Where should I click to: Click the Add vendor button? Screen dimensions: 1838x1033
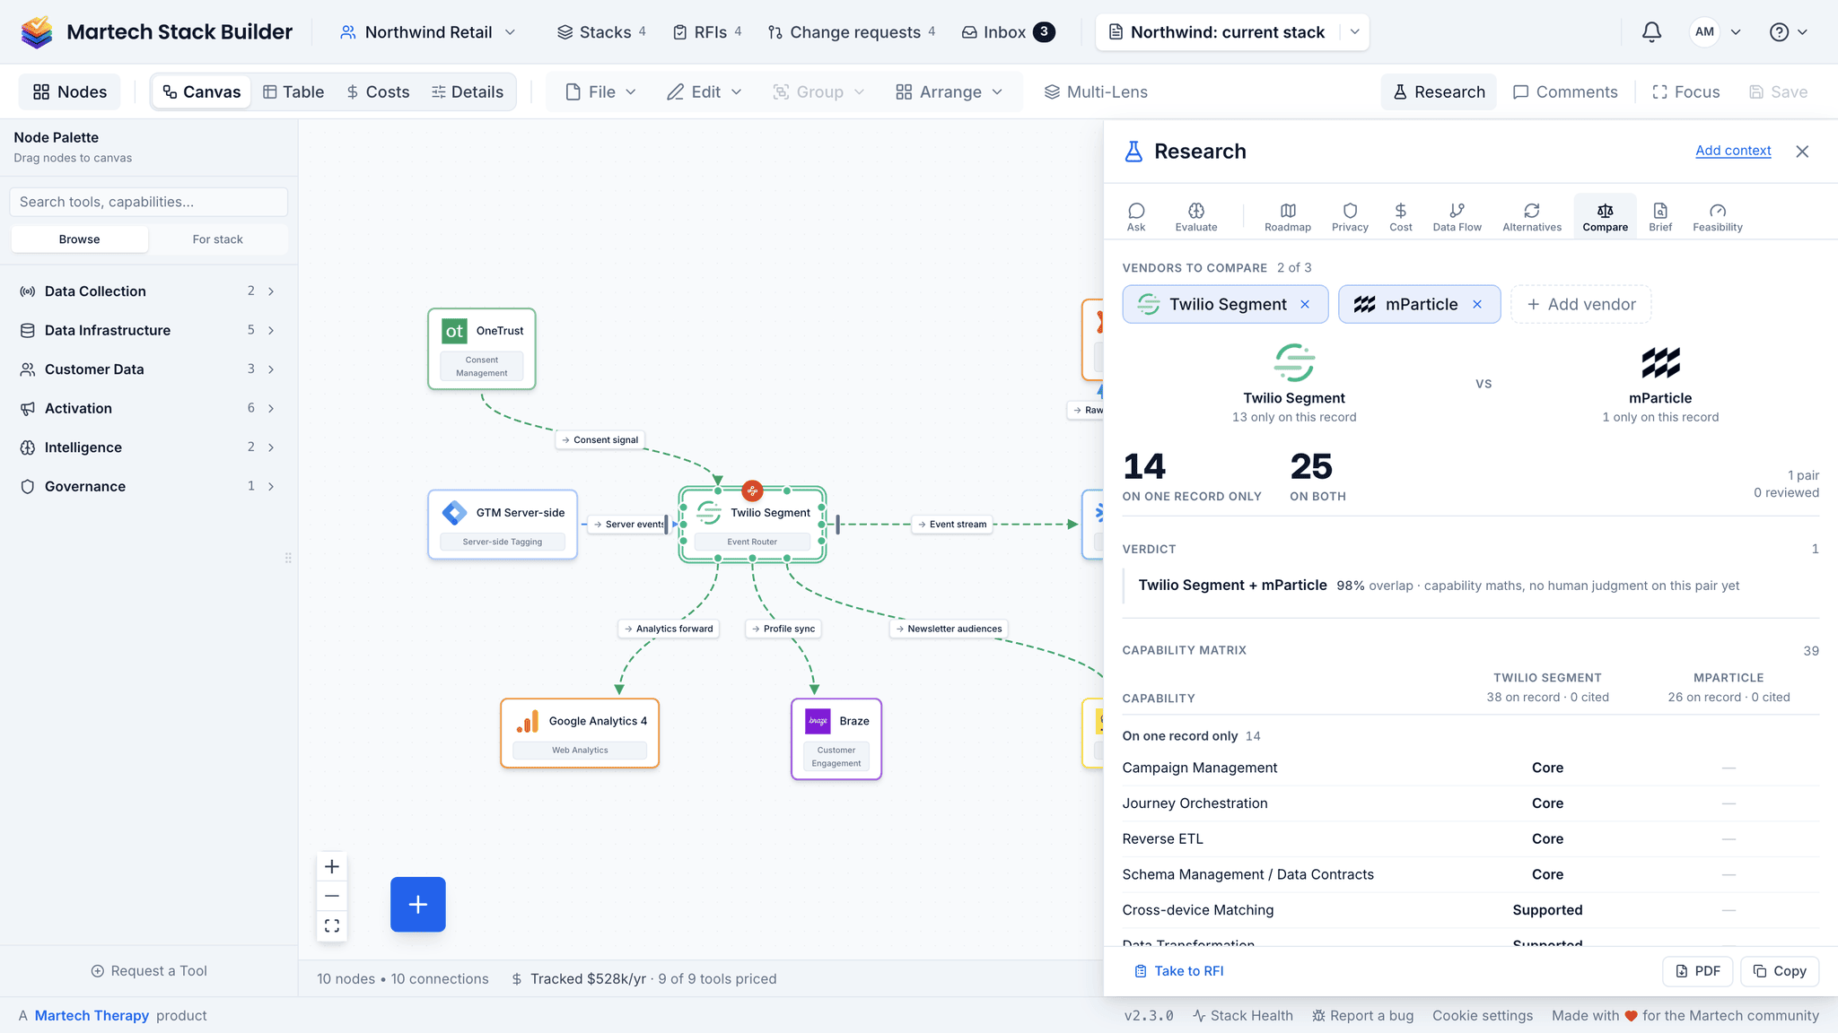coord(1581,305)
